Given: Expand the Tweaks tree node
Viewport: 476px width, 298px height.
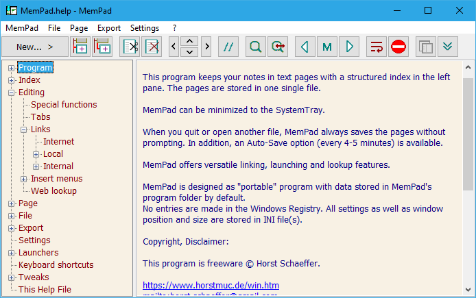Looking at the screenshot, I should point(11,277).
